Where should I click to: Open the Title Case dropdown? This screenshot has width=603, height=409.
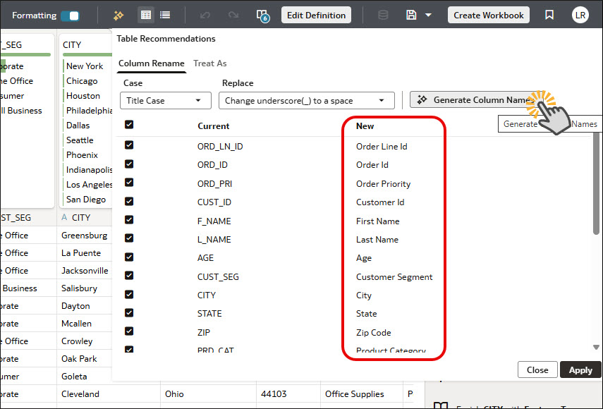click(166, 101)
